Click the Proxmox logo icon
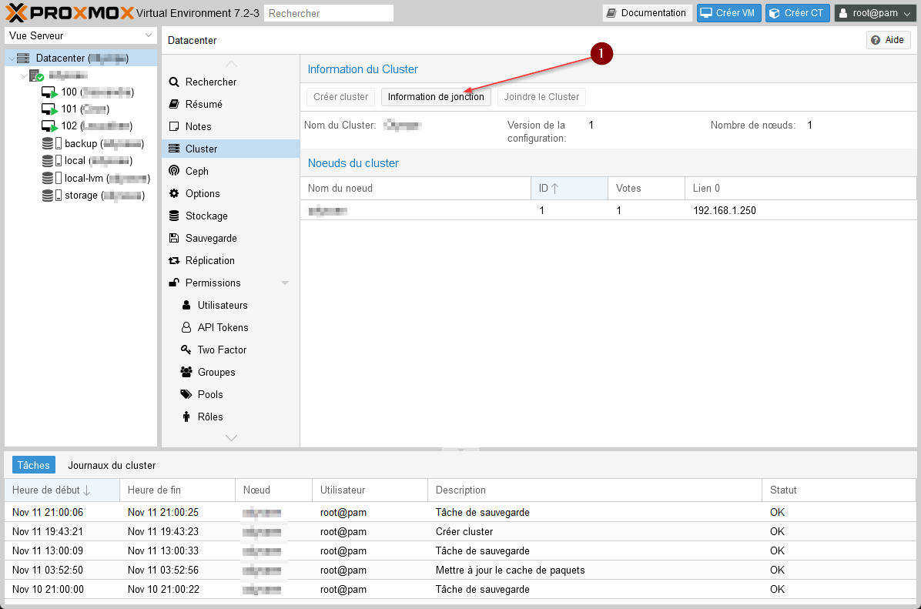The image size is (921, 609). point(17,12)
